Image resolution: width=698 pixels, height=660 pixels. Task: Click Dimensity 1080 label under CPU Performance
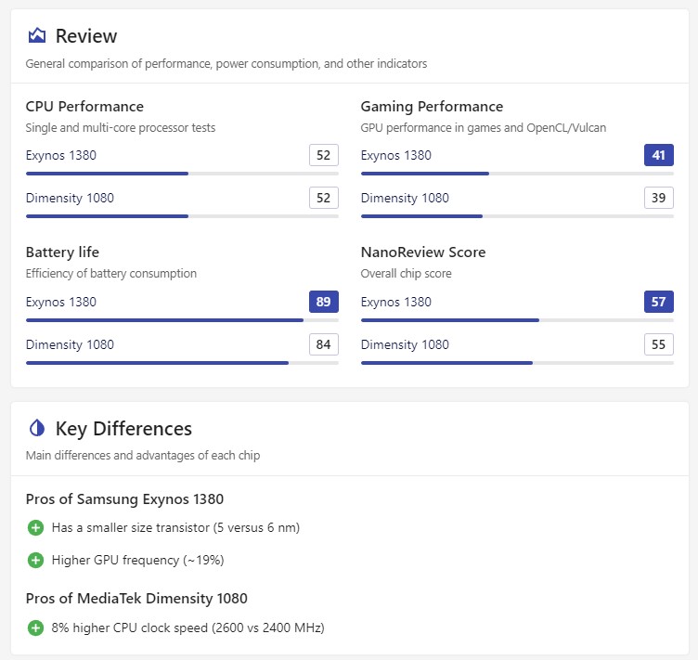click(70, 198)
